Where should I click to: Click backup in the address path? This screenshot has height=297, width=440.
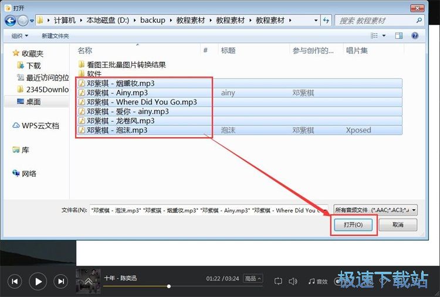[153, 20]
